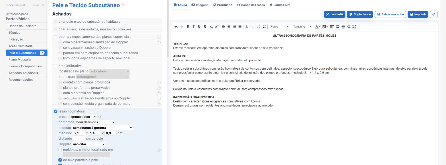Switch to the Prontuário tab

click(223, 5)
